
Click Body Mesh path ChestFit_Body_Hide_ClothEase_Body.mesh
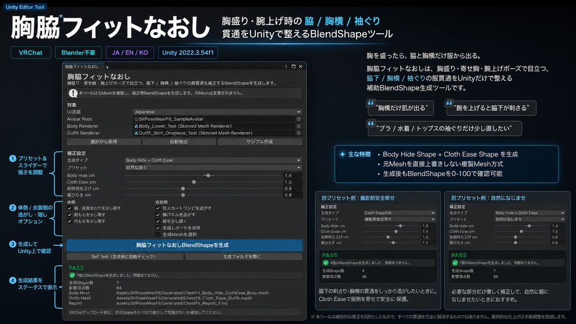click(x=192, y=292)
